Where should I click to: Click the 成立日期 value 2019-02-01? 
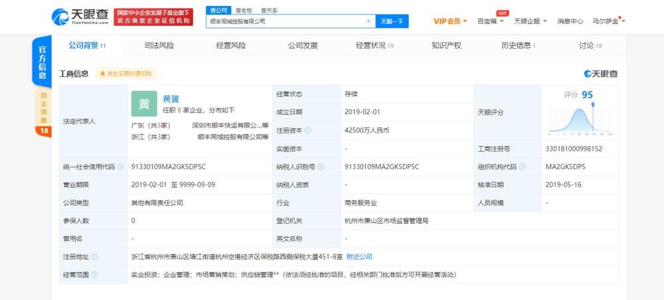click(363, 112)
